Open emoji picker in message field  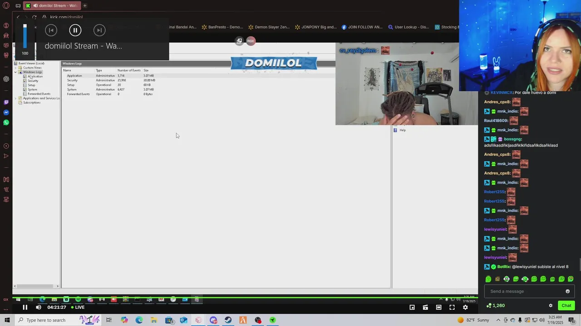(x=567, y=291)
